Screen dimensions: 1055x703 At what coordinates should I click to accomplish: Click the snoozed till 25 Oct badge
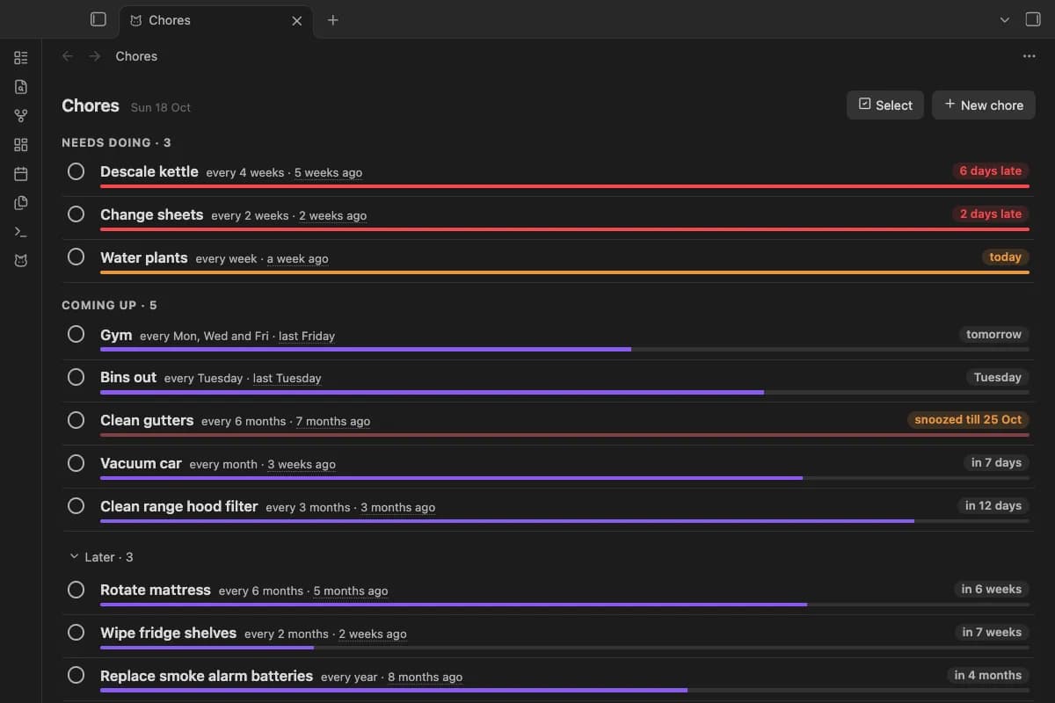click(x=968, y=420)
